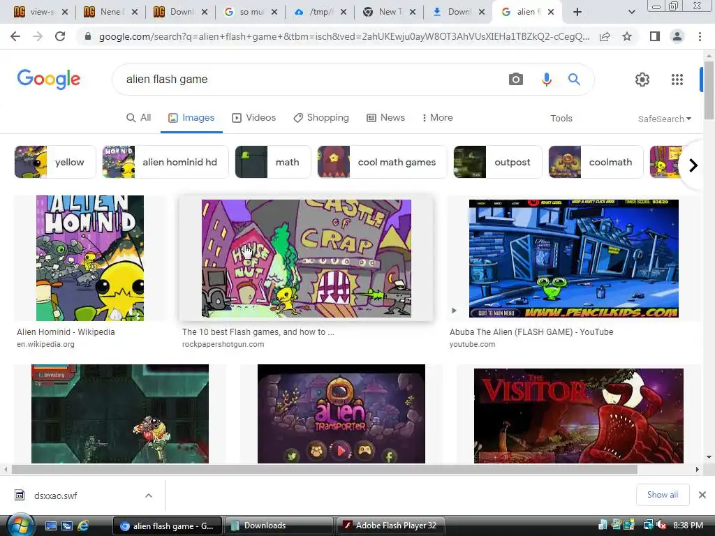This screenshot has width=715, height=536.
Task: Click the vertical page scrollbar thumb
Action: pos(709,89)
